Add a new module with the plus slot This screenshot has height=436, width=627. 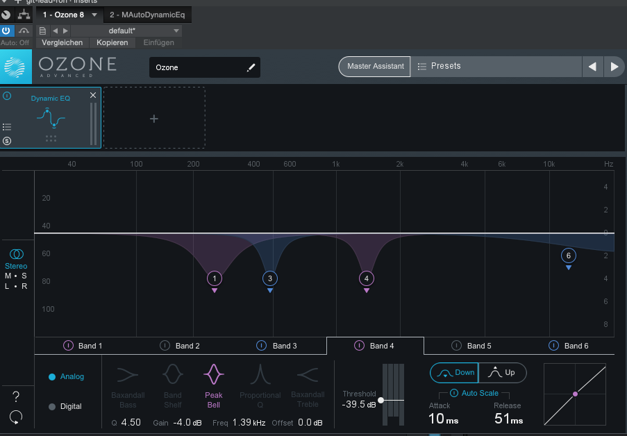click(154, 118)
